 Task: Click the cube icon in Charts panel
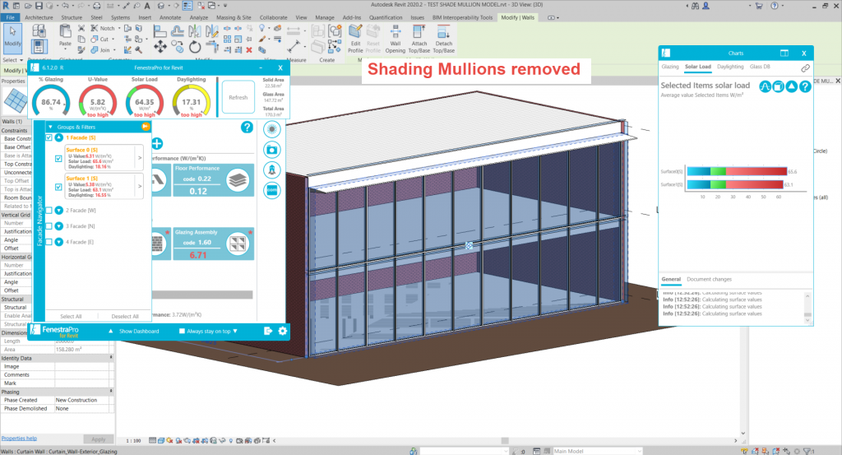(778, 86)
